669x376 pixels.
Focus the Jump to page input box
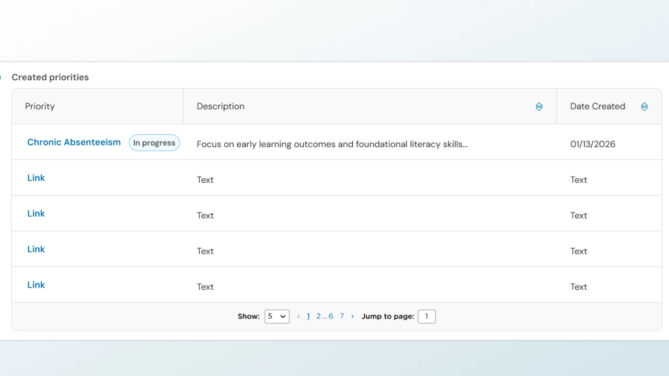point(426,316)
